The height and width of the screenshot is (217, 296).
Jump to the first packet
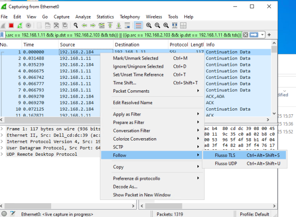click(x=110, y=25)
